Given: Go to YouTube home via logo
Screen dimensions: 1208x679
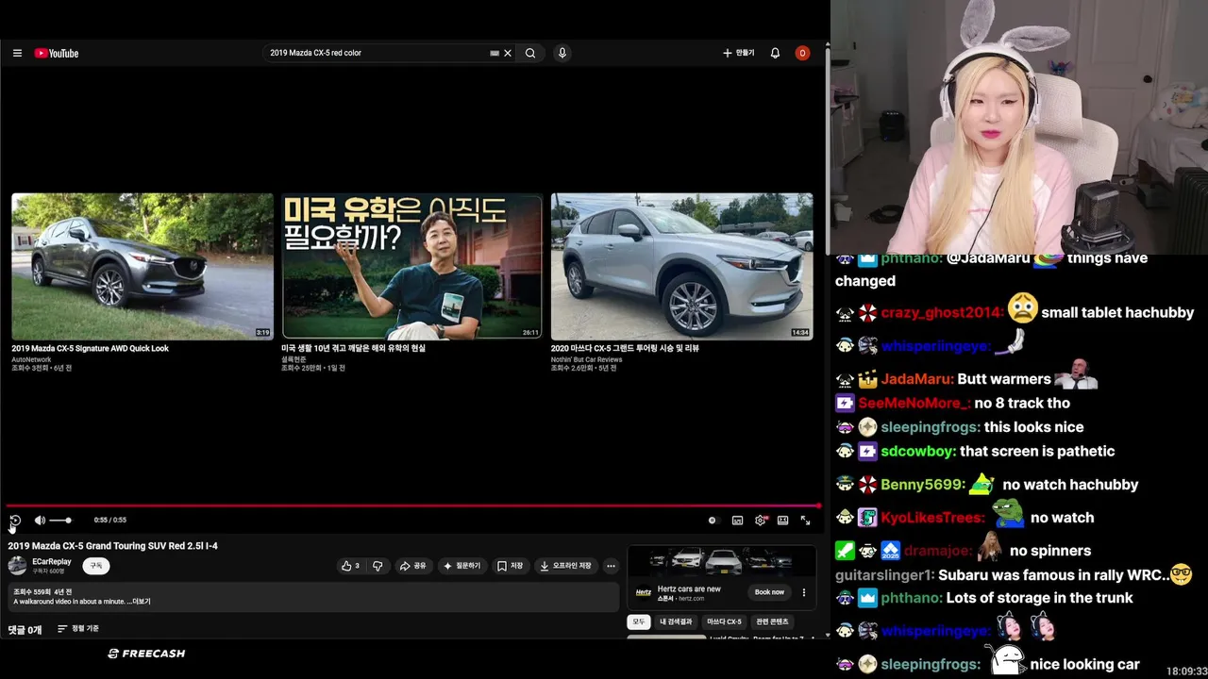Looking at the screenshot, I should coord(57,54).
